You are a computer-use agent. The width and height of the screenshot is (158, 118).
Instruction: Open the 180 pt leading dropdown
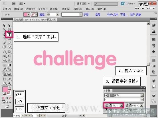(141, 105)
